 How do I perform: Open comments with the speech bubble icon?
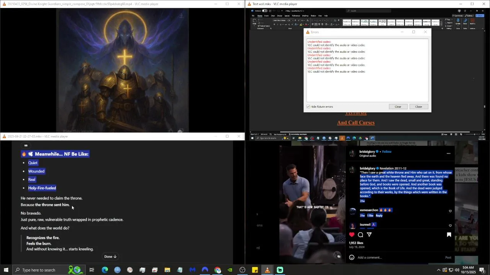click(361, 235)
